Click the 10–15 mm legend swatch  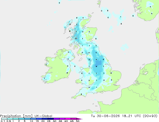[x=33, y=119]
